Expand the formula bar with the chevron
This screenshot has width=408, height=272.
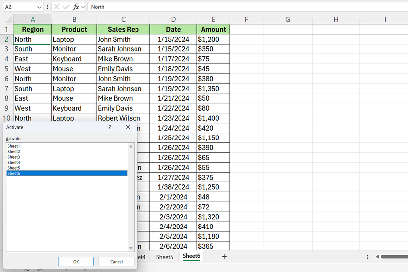click(x=83, y=7)
